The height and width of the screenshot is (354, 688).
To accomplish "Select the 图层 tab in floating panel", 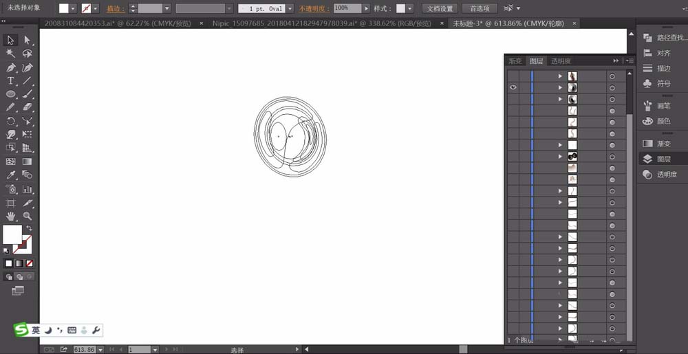I will (536, 61).
